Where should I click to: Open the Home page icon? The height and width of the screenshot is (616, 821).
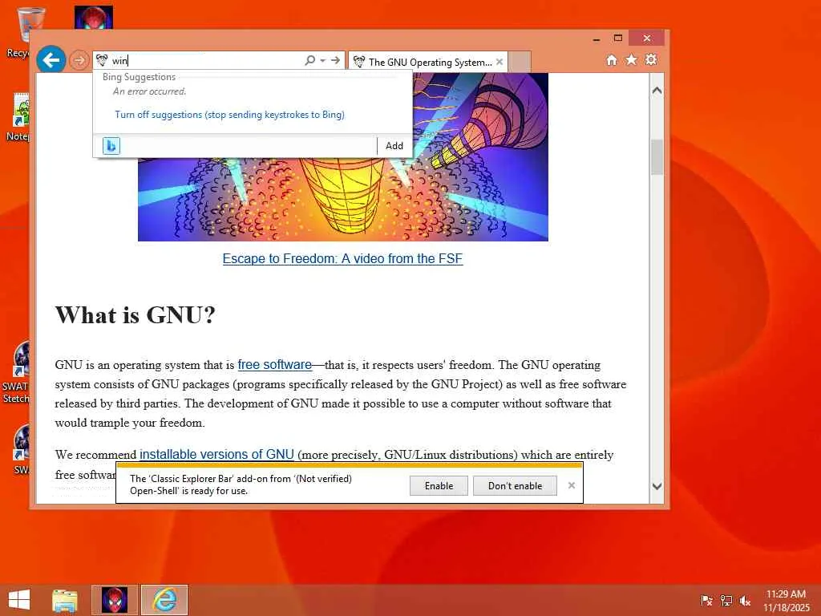click(612, 60)
